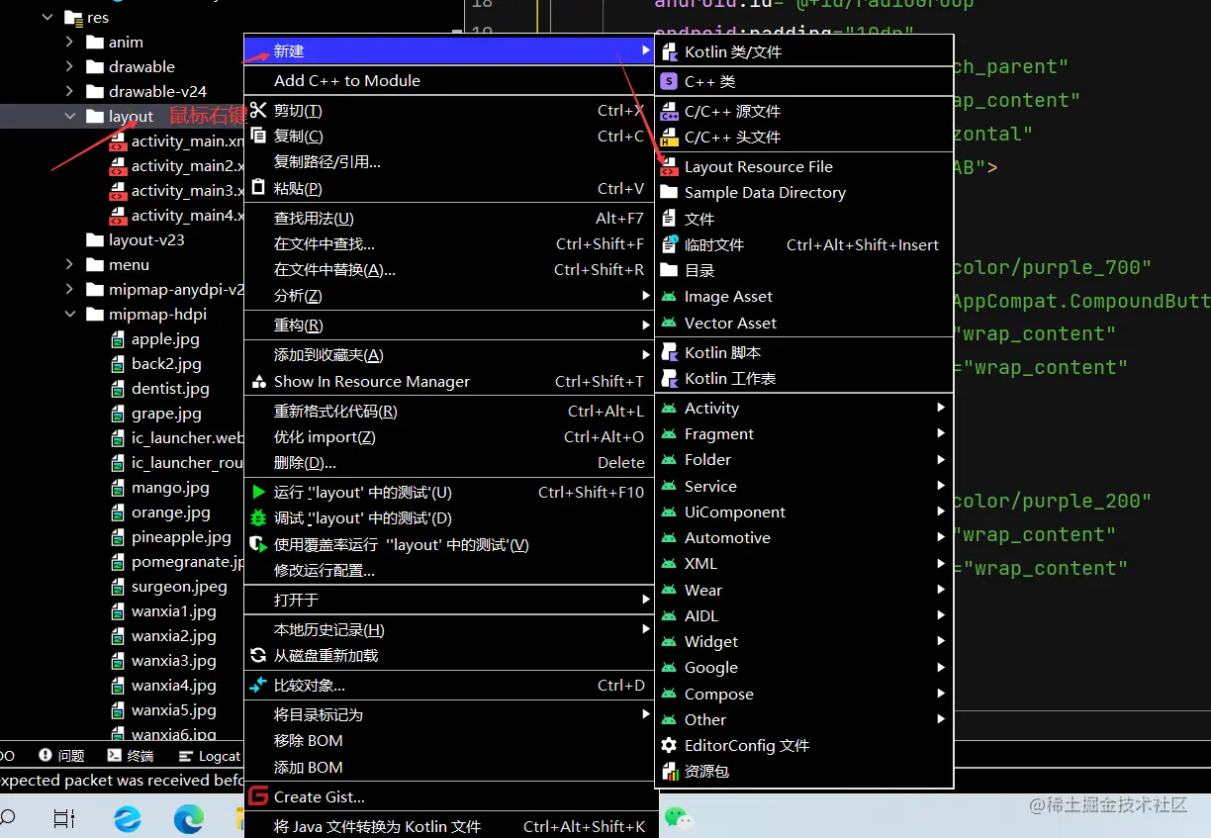Select apple.jpg in the project tree

pos(165,339)
